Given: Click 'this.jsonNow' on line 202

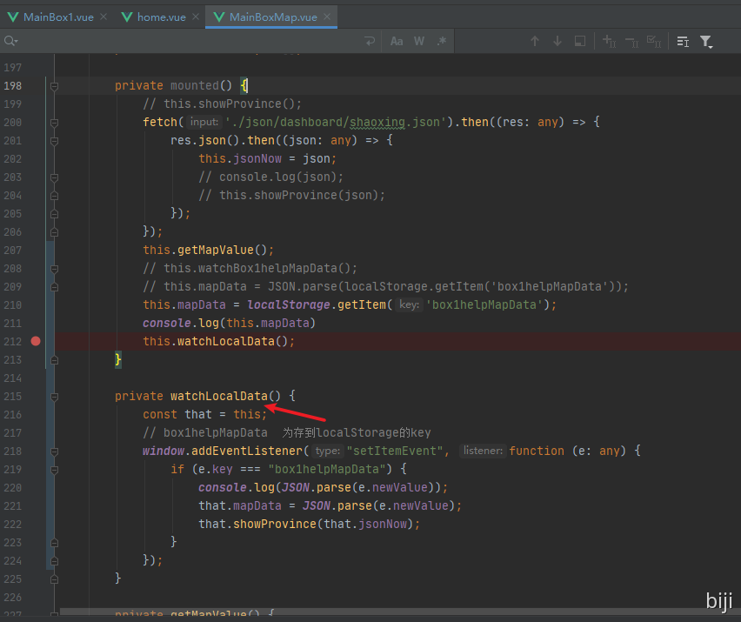Looking at the screenshot, I should [x=240, y=159].
